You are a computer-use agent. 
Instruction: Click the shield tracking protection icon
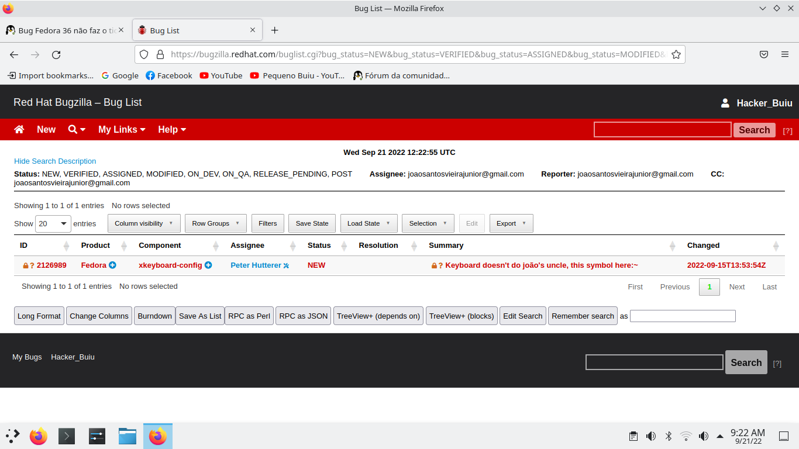pos(144,54)
